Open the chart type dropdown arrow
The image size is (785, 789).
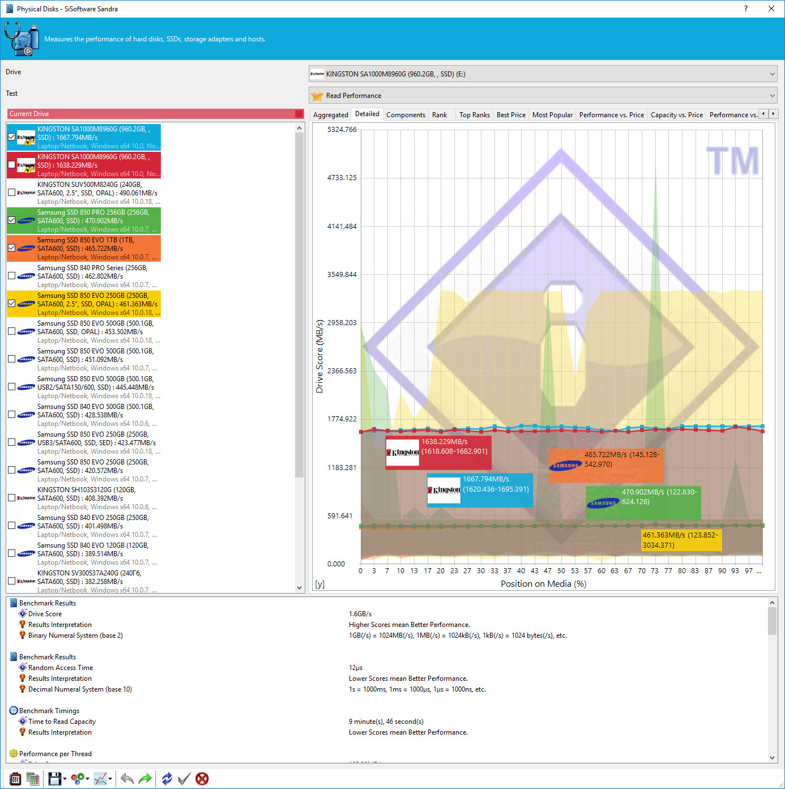point(110,779)
